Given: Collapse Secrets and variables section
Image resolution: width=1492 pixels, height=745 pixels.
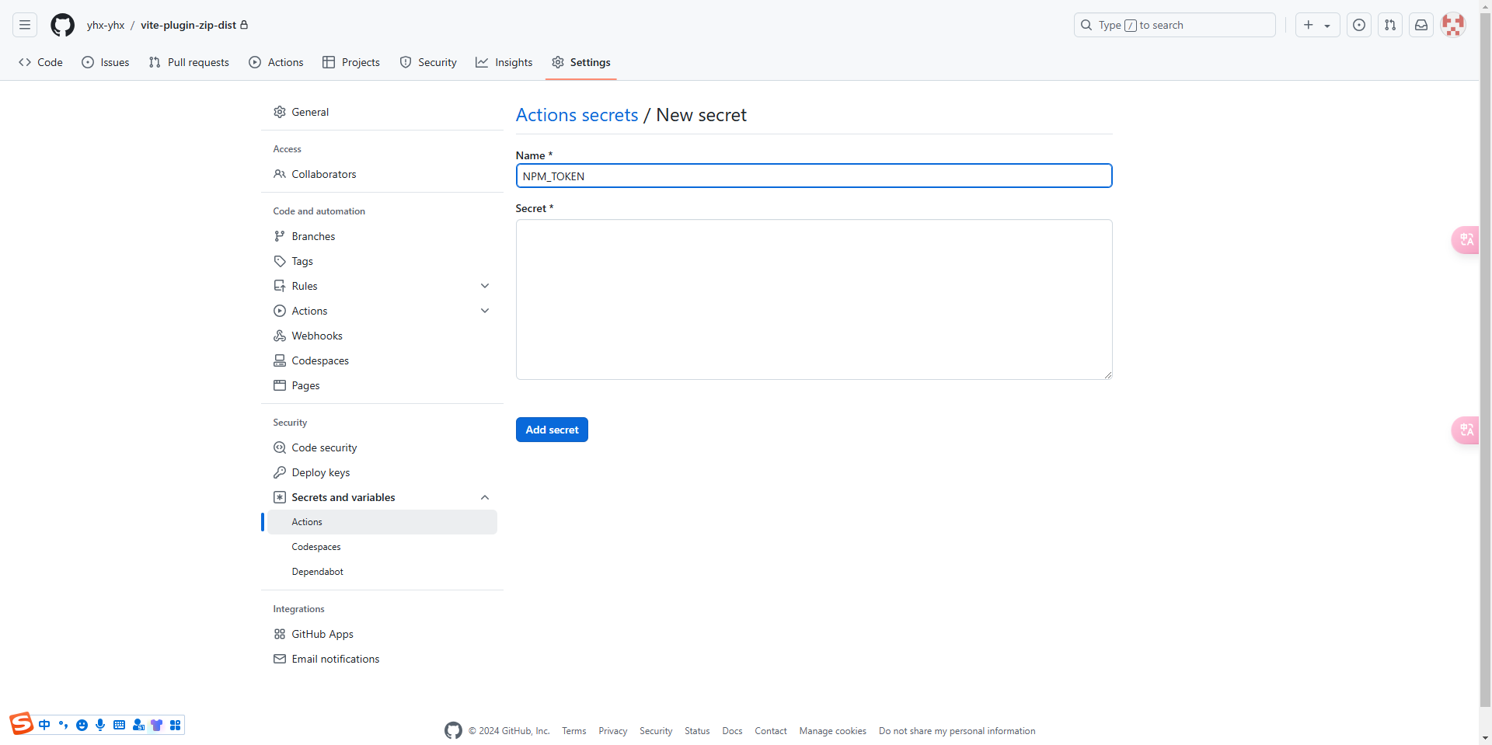Looking at the screenshot, I should click(x=485, y=497).
